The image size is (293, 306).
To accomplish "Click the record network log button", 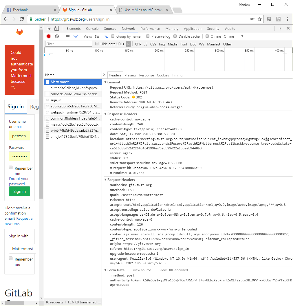I will pyautogui.click(x=49, y=36).
